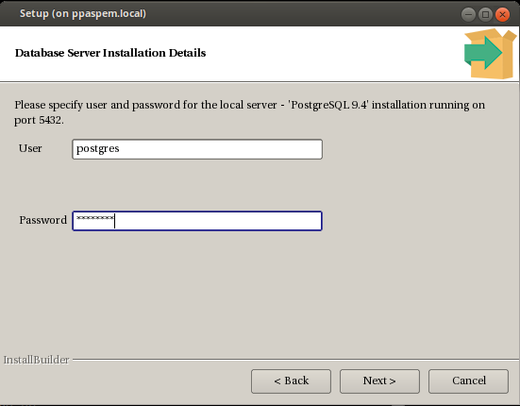Maximize the Setup window

(x=485, y=14)
